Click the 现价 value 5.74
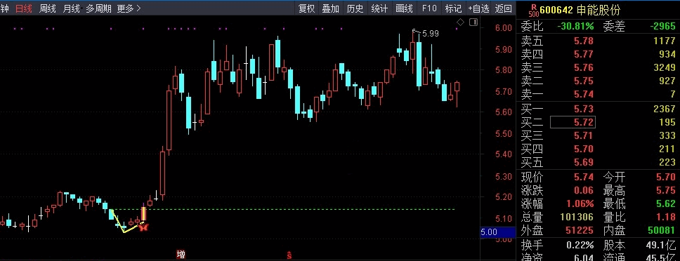This screenshot has height=261, width=680. point(584,177)
